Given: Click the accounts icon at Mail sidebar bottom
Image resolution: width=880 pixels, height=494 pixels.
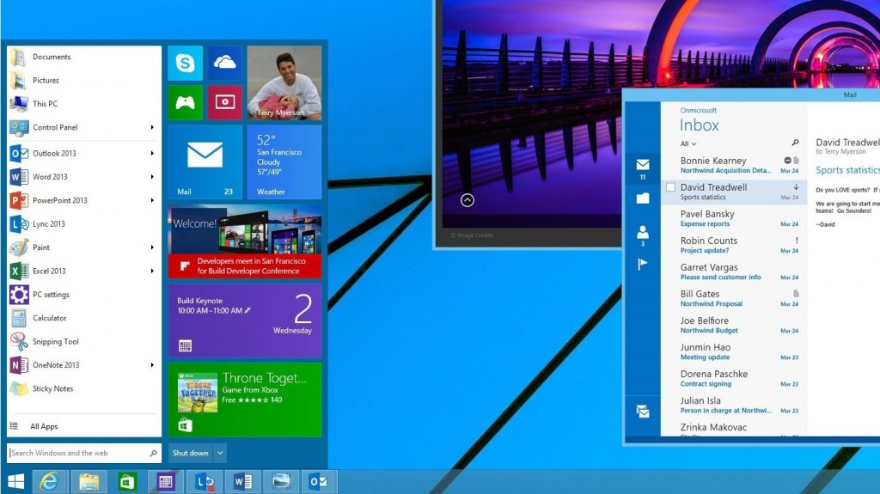Looking at the screenshot, I should (643, 412).
